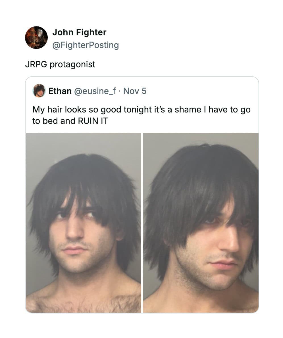Click the white divider between the two photos
Viewport: 283px width, 338px height.
[142, 223]
